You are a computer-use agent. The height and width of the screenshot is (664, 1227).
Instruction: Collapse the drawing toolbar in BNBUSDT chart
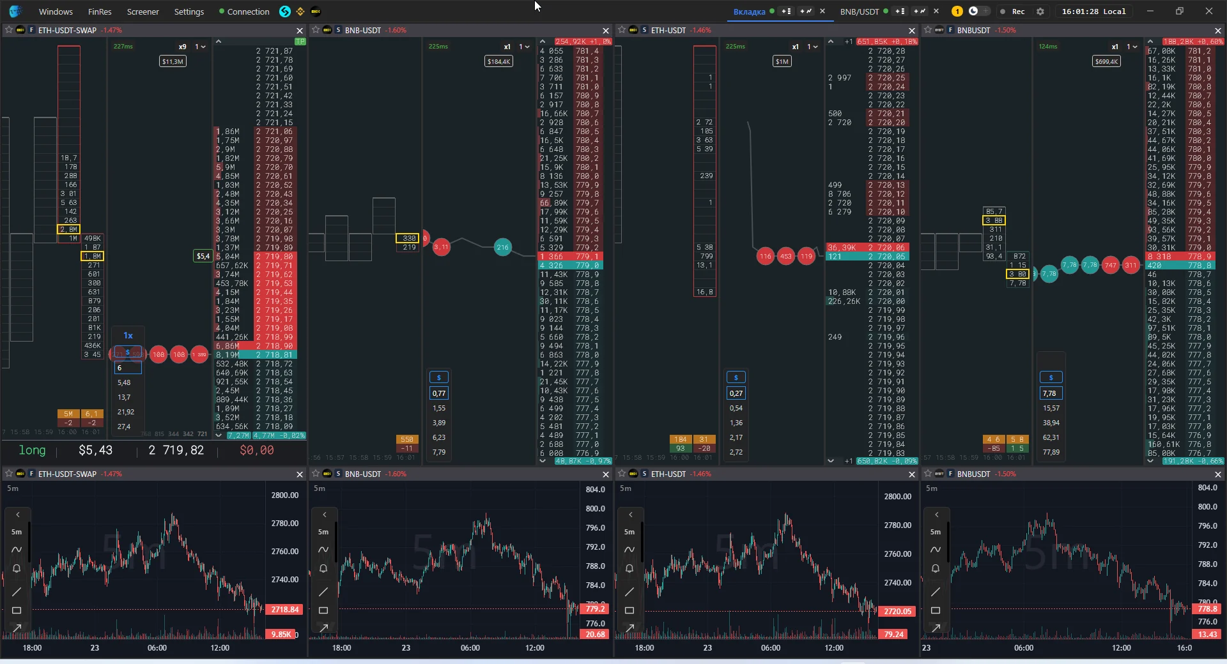point(936,515)
